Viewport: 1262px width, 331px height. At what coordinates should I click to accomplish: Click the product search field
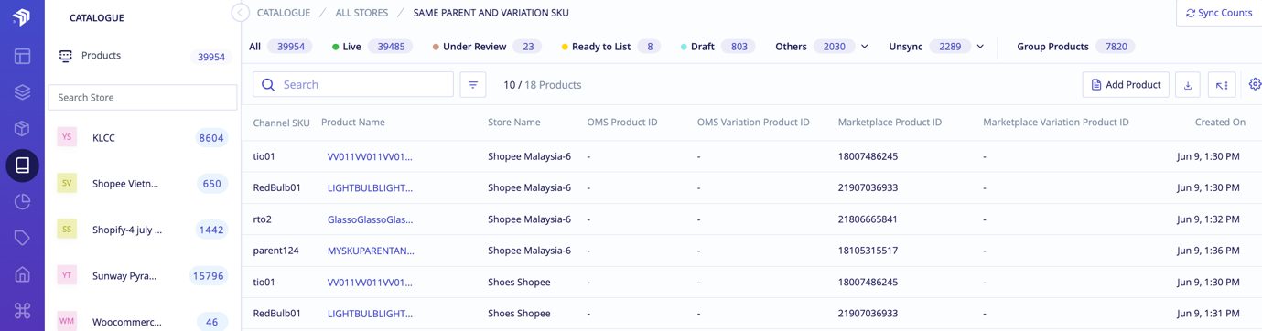coord(353,85)
